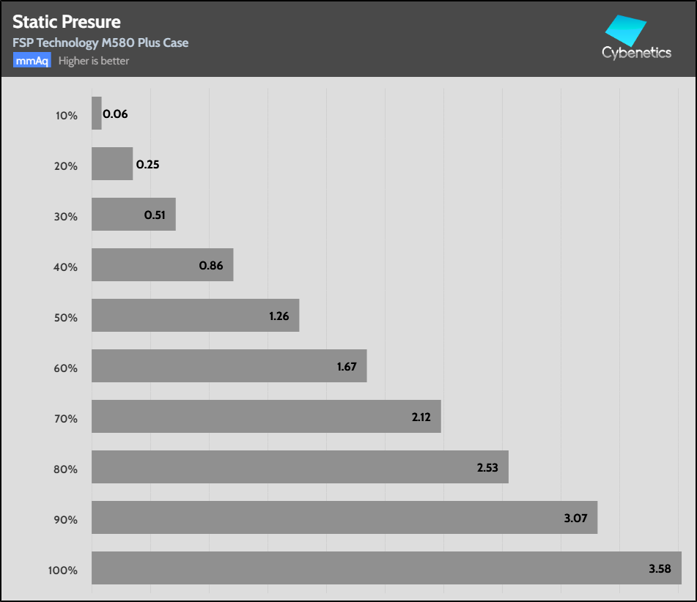The image size is (697, 602).
Task: Click the bar showing 3.07 mmAq
Action: (x=344, y=518)
